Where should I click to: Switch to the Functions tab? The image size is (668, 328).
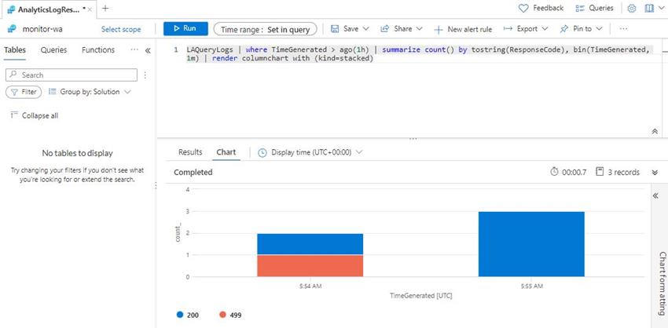98,49
